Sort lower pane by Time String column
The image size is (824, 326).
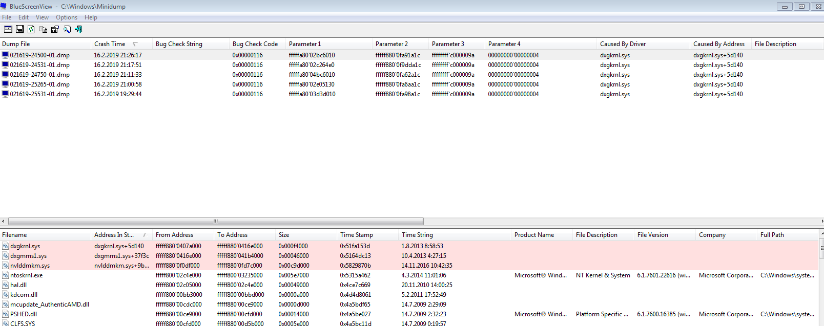[455, 235]
